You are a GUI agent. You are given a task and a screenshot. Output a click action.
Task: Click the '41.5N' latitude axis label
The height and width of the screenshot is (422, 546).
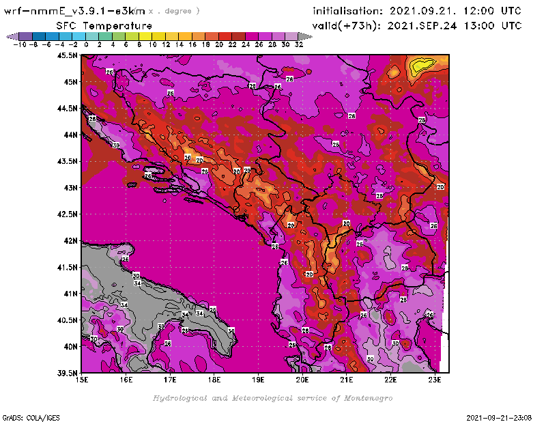coord(67,267)
